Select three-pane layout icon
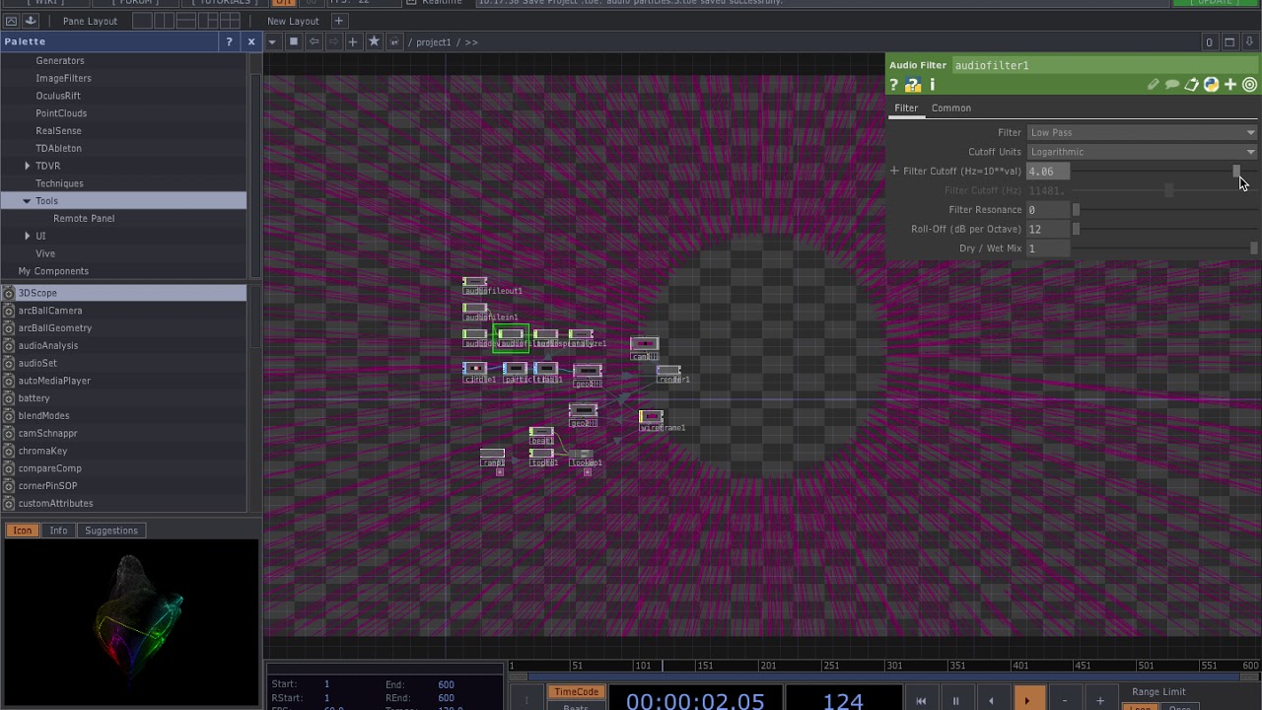This screenshot has height=710, width=1262. [x=209, y=21]
